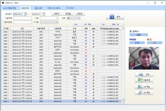The height and width of the screenshot is (111, 166).
Task: Expand the 소속 dropdown
Action: pos(49,18)
